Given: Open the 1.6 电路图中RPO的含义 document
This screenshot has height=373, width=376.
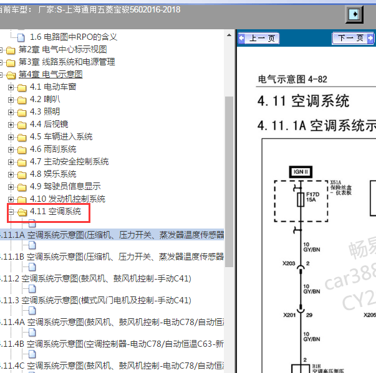Looking at the screenshot, I should point(74,37).
